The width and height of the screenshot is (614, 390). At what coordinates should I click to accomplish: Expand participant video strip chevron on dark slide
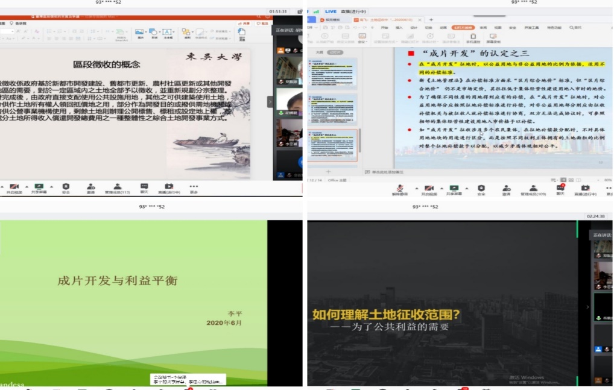(x=588, y=307)
